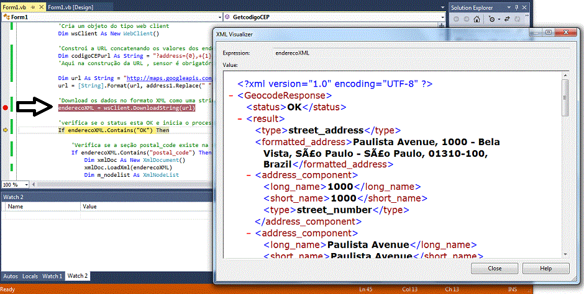Screen dimensions: 584x294
Task: Collapse the result XML node
Action: tap(240, 118)
